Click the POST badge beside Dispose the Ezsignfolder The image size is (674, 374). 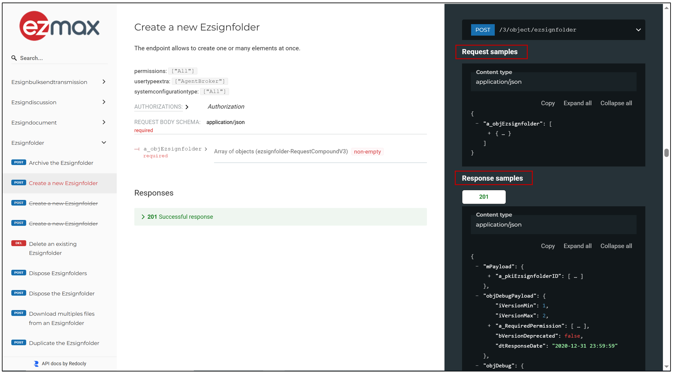point(19,293)
